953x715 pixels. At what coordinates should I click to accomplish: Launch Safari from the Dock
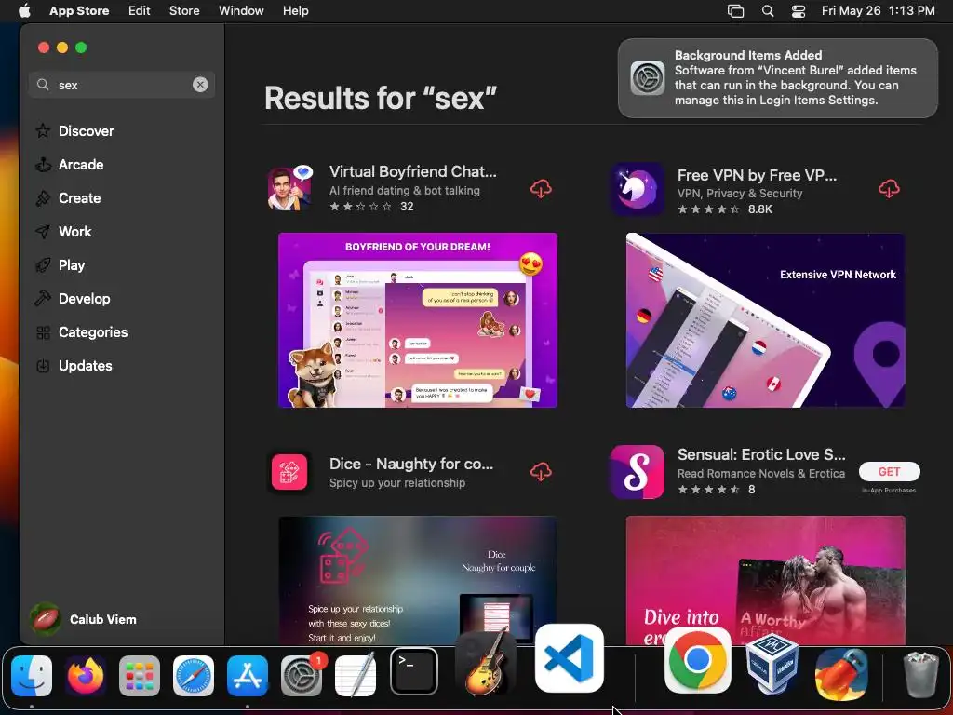tap(194, 675)
